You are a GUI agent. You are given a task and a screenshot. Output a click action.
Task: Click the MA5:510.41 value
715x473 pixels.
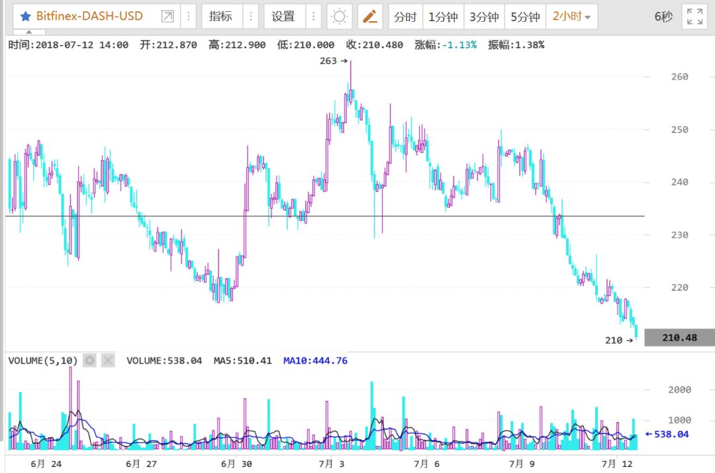(x=242, y=361)
